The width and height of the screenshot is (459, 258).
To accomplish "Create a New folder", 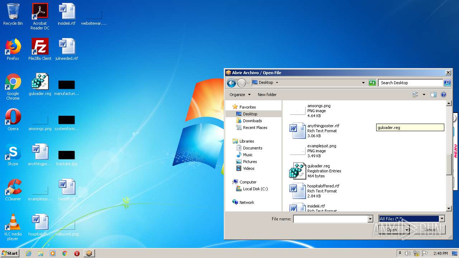I will pyautogui.click(x=267, y=95).
